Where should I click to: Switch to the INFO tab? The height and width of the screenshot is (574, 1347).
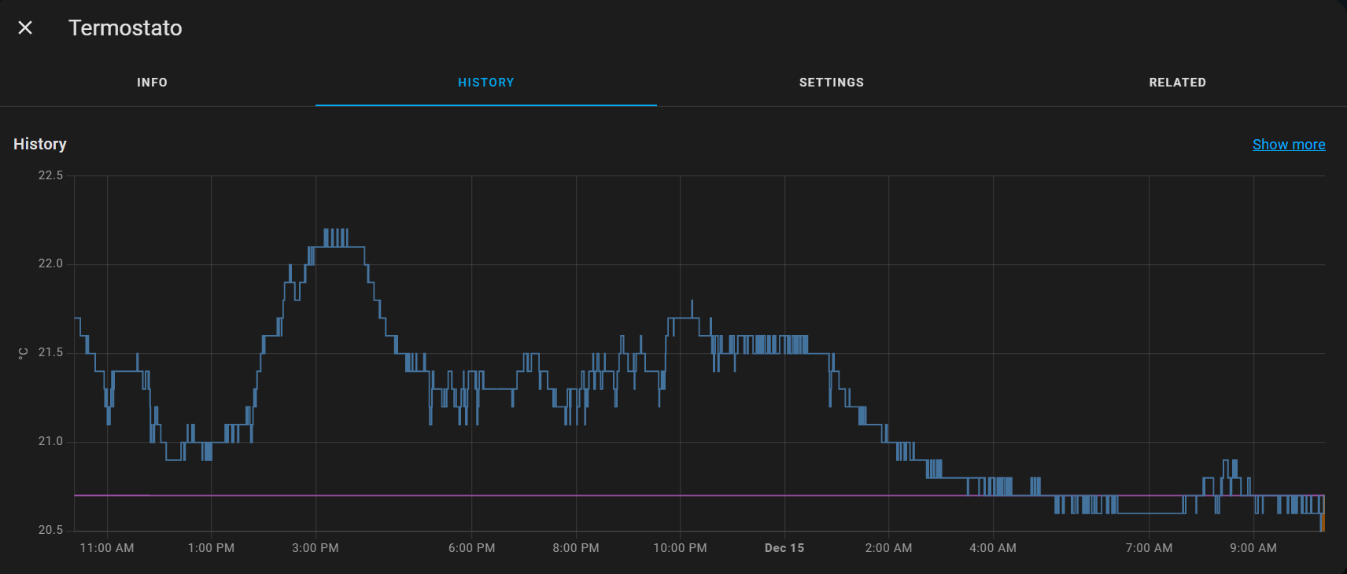[x=152, y=83]
